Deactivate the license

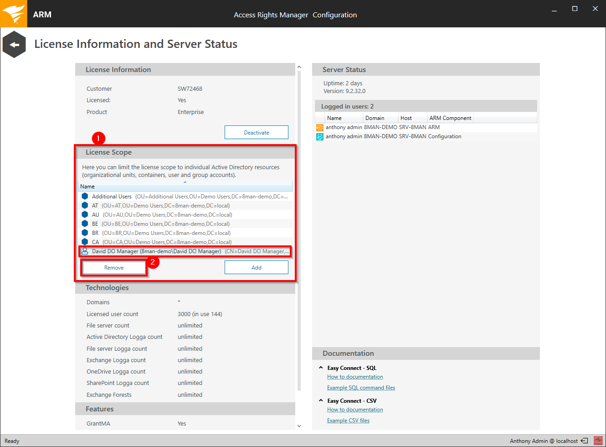tap(257, 132)
